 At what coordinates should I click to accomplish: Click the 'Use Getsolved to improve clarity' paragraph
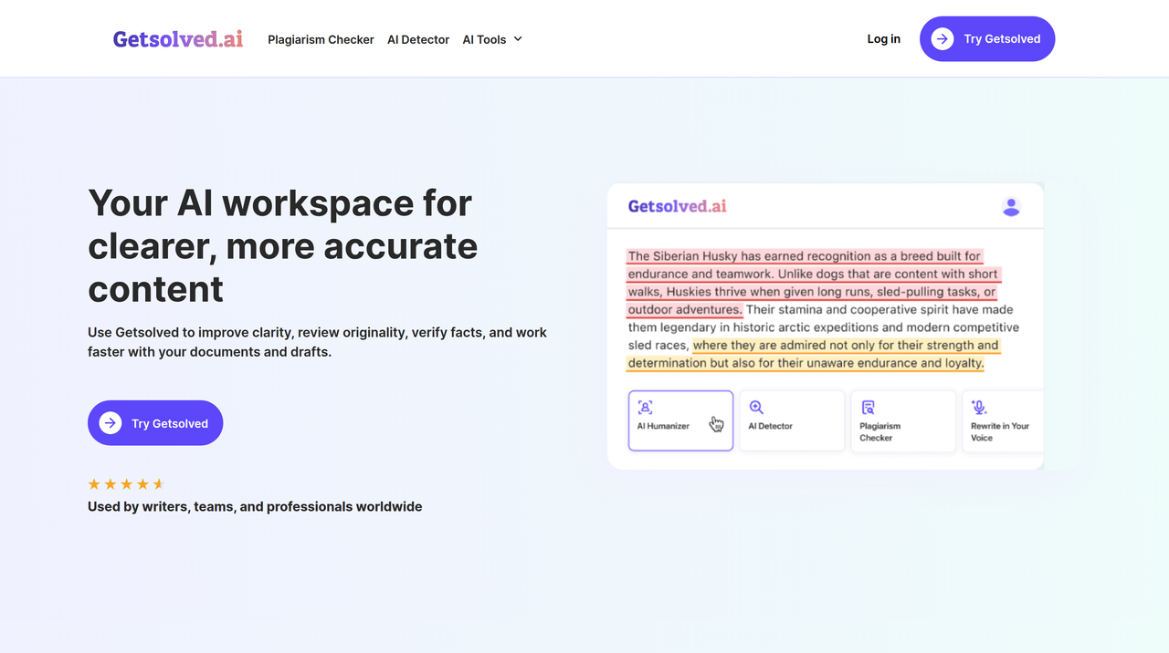[317, 342]
